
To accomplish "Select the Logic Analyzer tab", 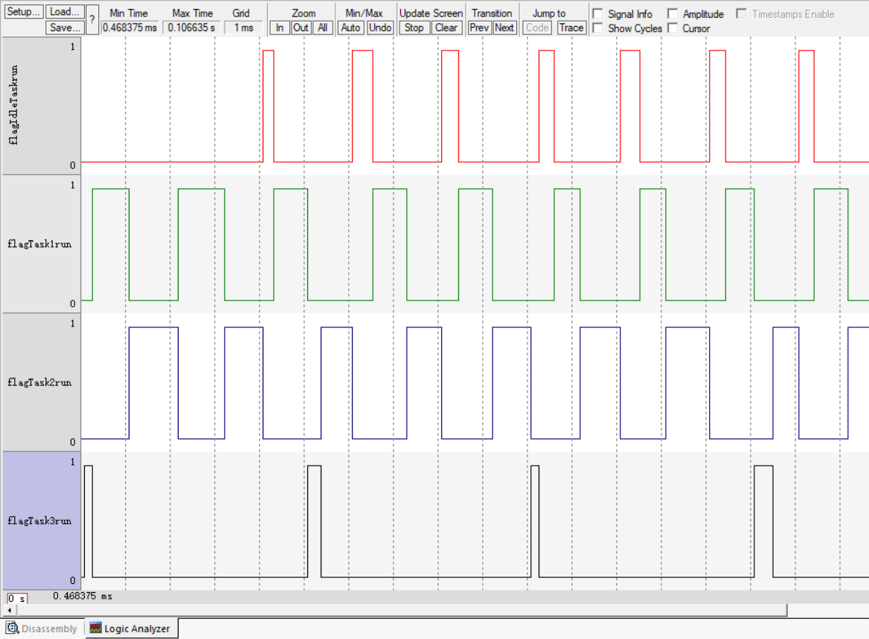I will coord(132,629).
